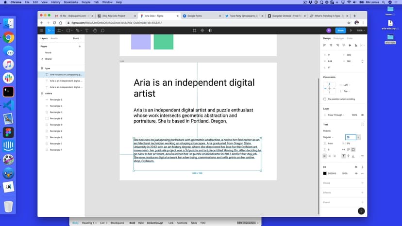Select the Text tool in toolbar
402x226 pixels.
[87, 30]
